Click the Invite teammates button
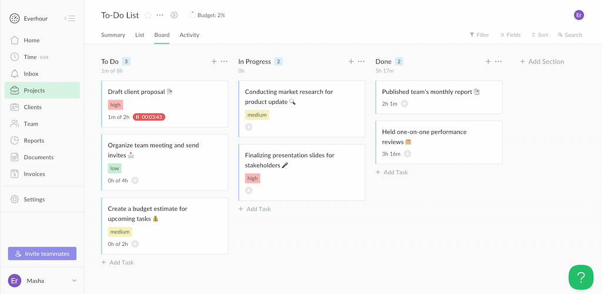 coord(42,254)
